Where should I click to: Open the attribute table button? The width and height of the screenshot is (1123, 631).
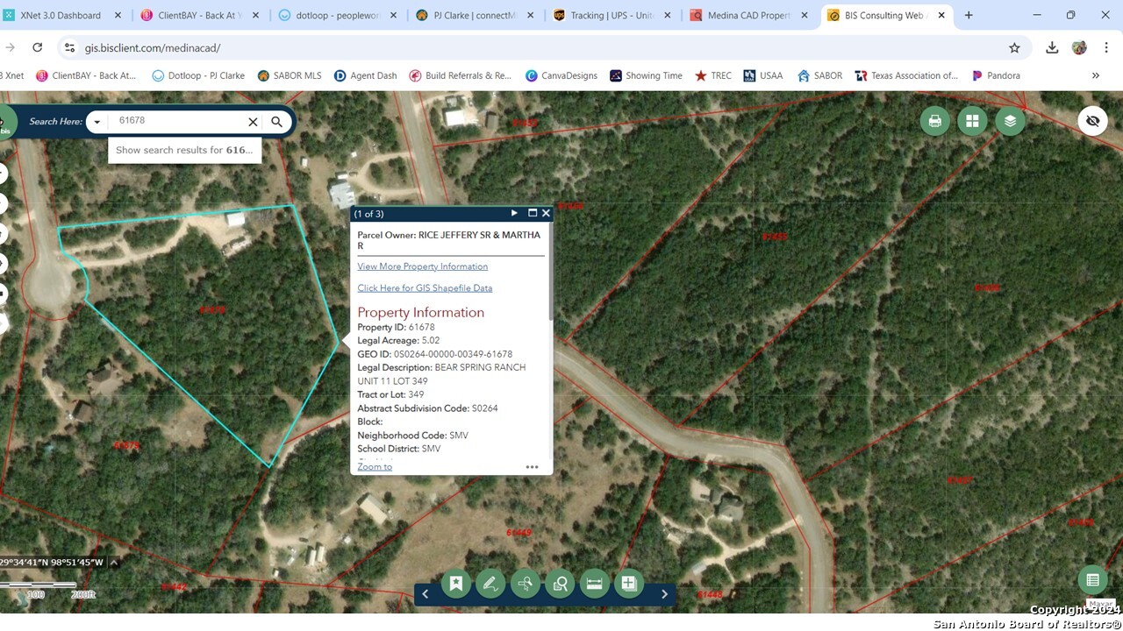(x=1092, y=579)
